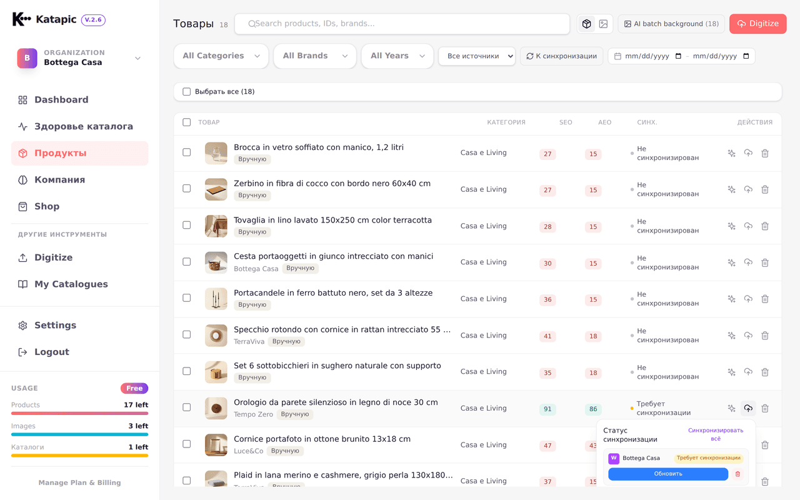Open the end date picker calendar
The height and width of the screenshot is (500, 800).
746,56
